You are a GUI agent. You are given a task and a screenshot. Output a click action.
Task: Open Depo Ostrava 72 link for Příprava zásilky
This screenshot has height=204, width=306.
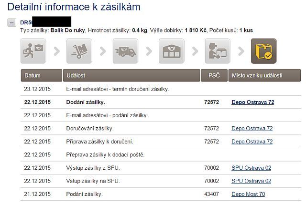click(x=252, y=142)
